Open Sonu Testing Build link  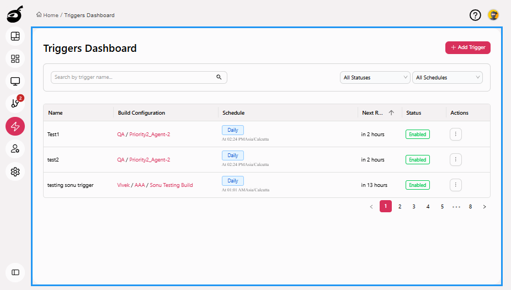click(171, 185)
